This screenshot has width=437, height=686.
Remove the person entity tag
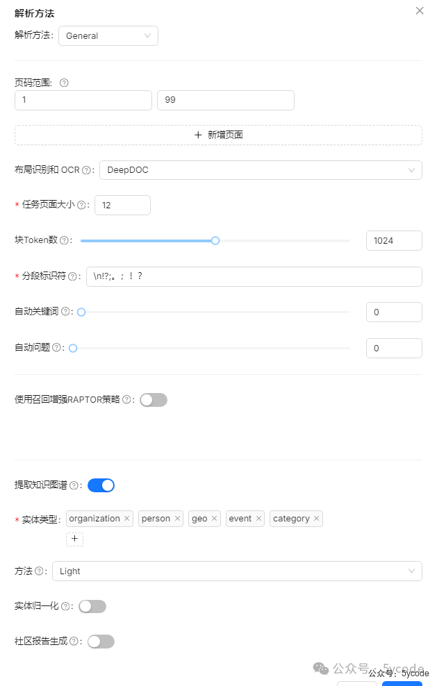tap(176, 518)
